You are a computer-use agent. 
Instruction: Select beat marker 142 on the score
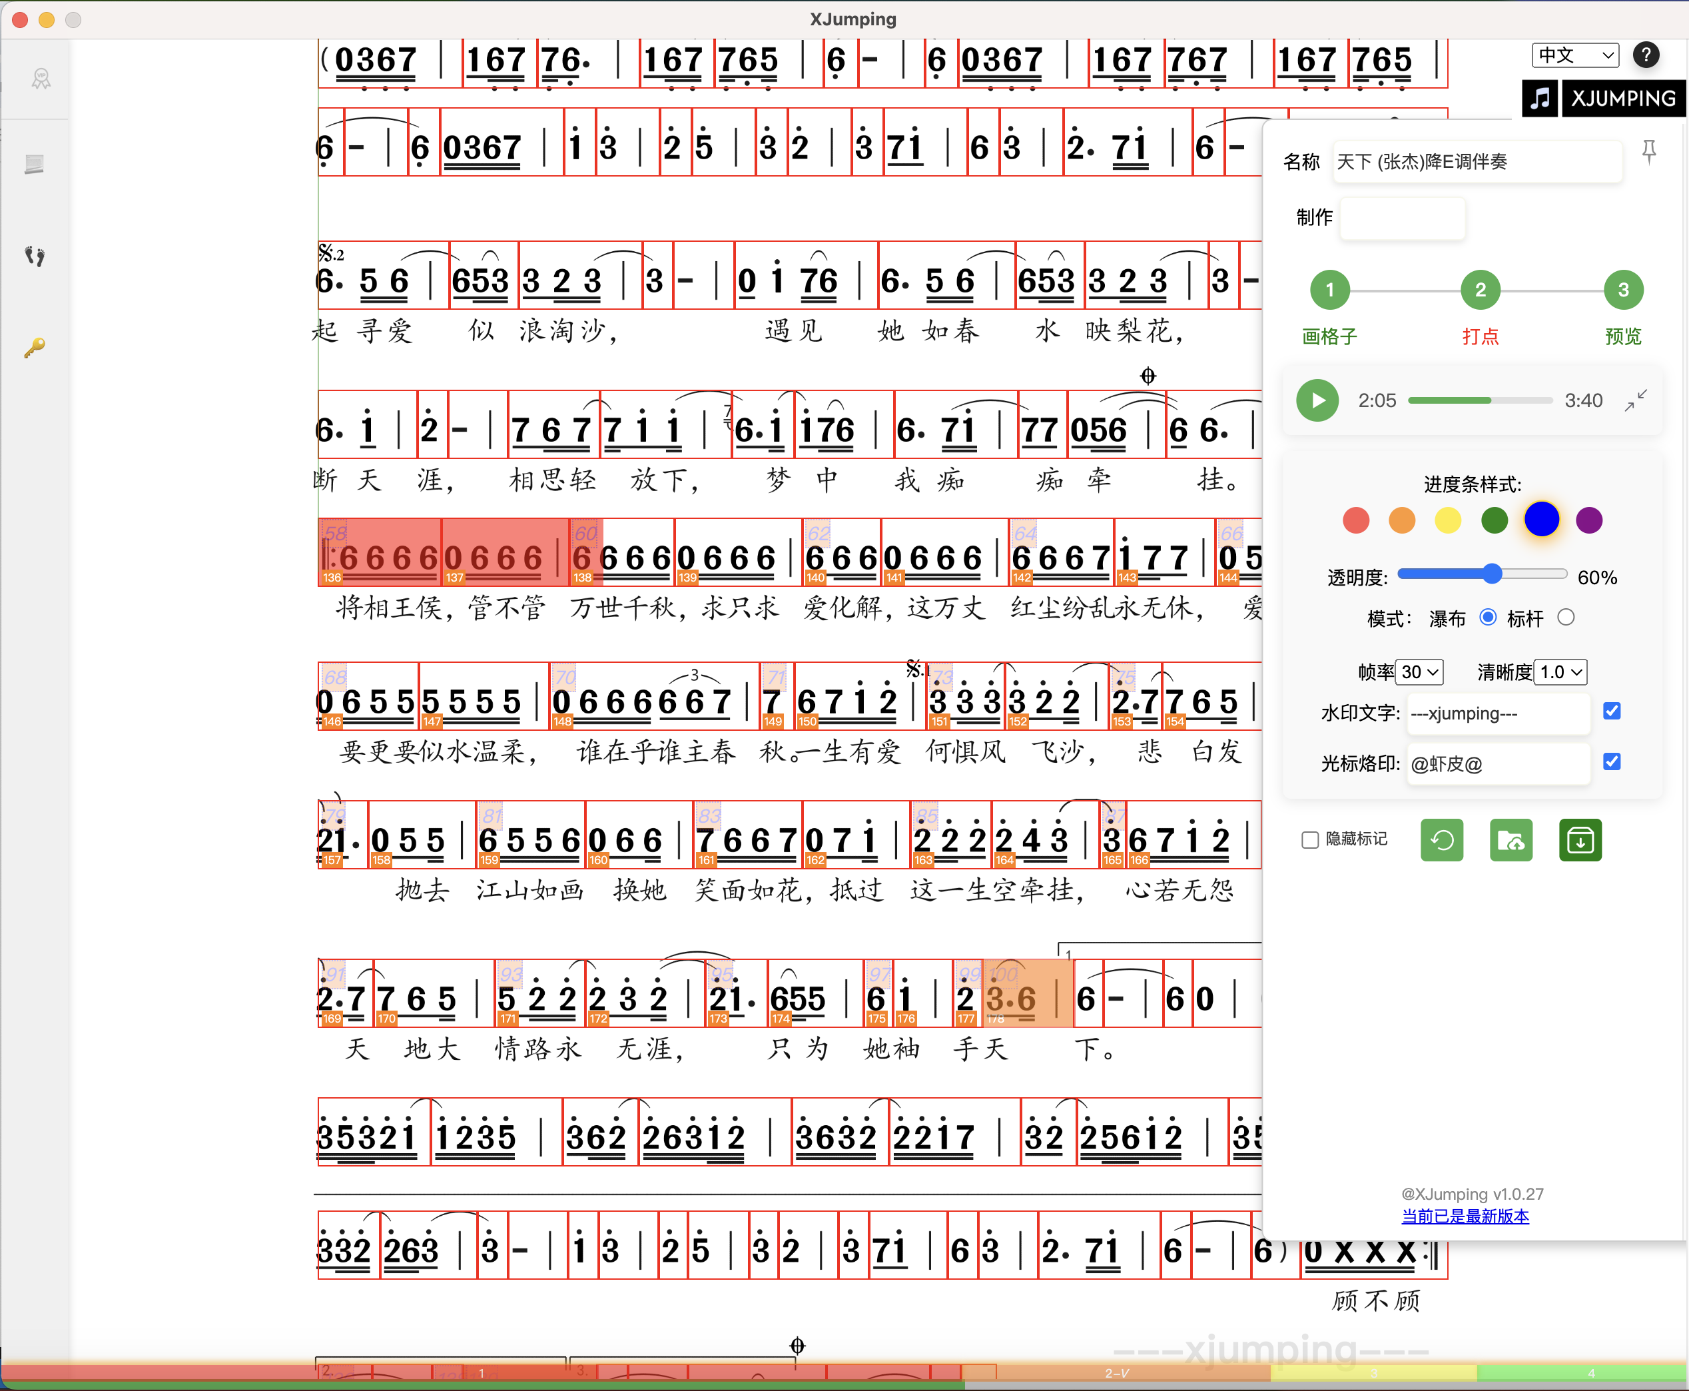click(x=1022, y=578)
